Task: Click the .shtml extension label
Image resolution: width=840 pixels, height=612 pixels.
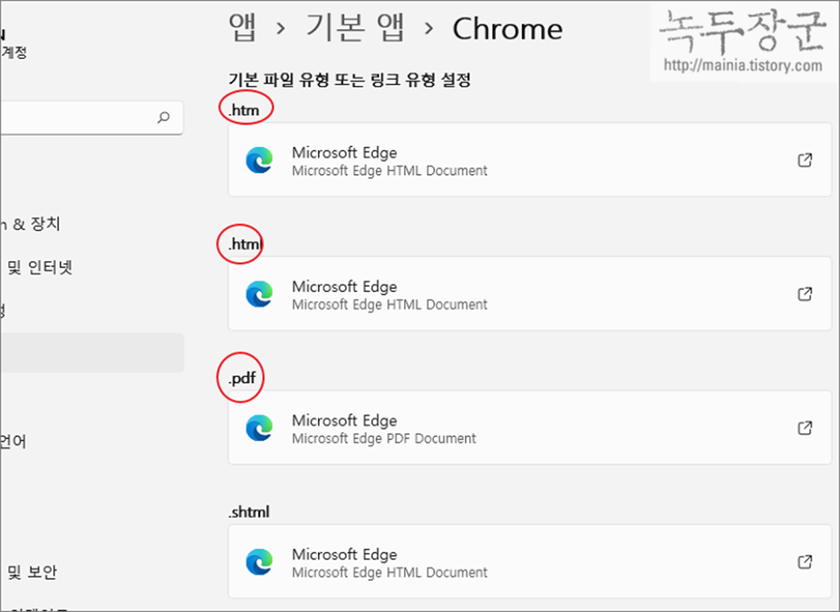Action: [249, 512]
